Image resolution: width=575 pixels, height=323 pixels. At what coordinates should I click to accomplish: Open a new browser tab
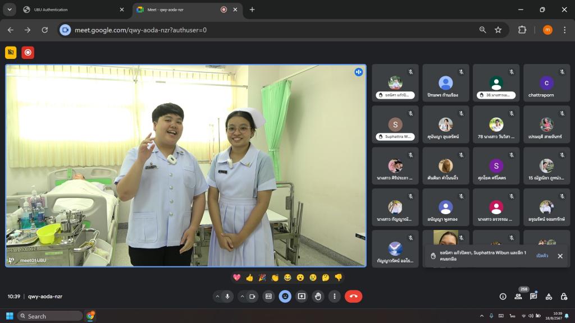point(252,10)
